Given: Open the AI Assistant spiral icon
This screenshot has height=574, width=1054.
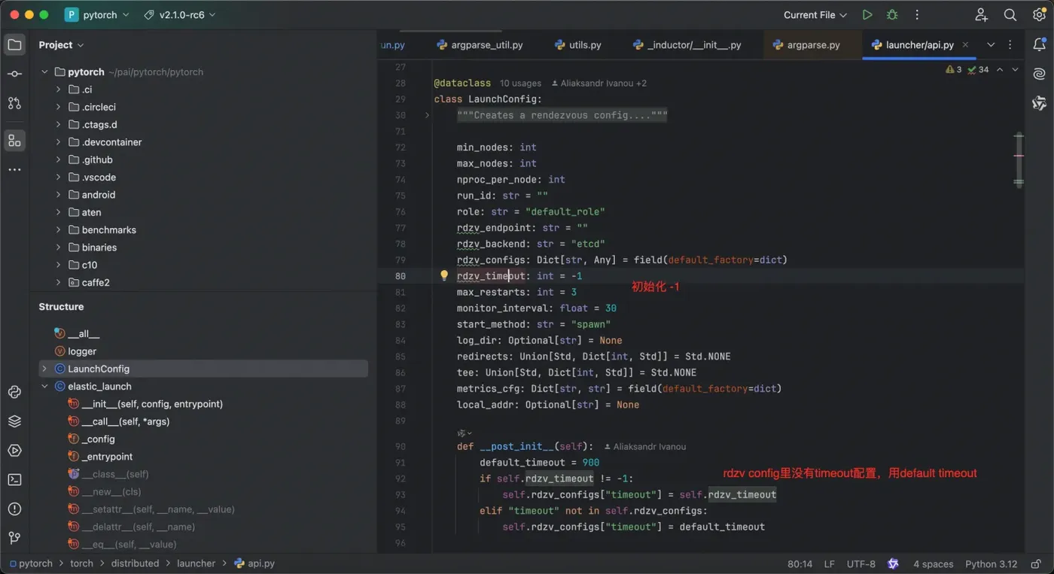Looking at the screenshot, I should coord(1039,74).
